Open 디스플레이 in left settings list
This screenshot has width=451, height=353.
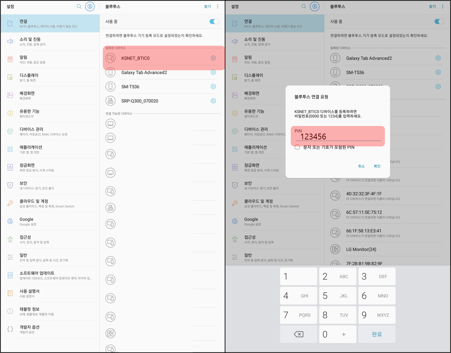click(50, 78)
